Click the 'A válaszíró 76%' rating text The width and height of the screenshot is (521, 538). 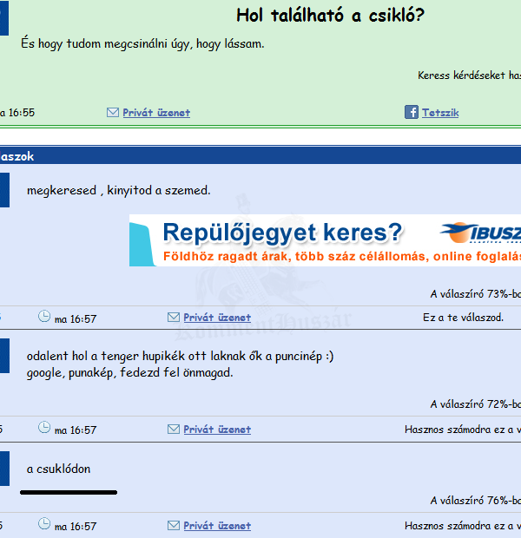(475, 501)
